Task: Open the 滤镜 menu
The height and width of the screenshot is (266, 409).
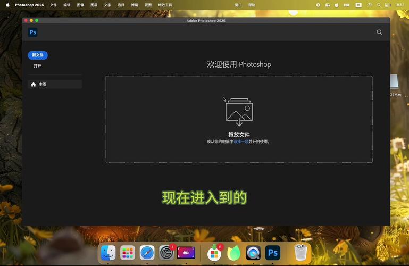Action: pos(135,5)
